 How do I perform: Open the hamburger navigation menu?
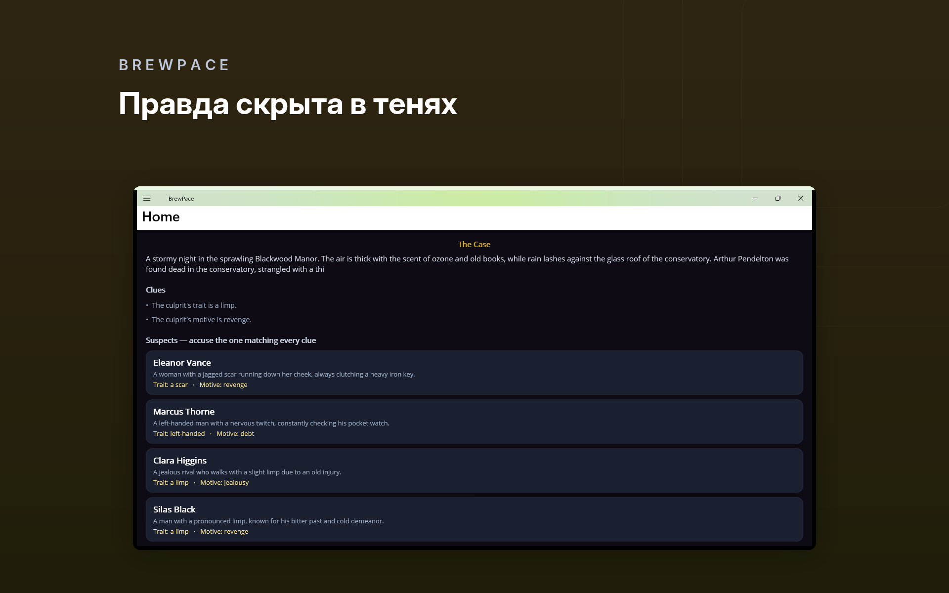pyautogui.click(x=147, y=198)
